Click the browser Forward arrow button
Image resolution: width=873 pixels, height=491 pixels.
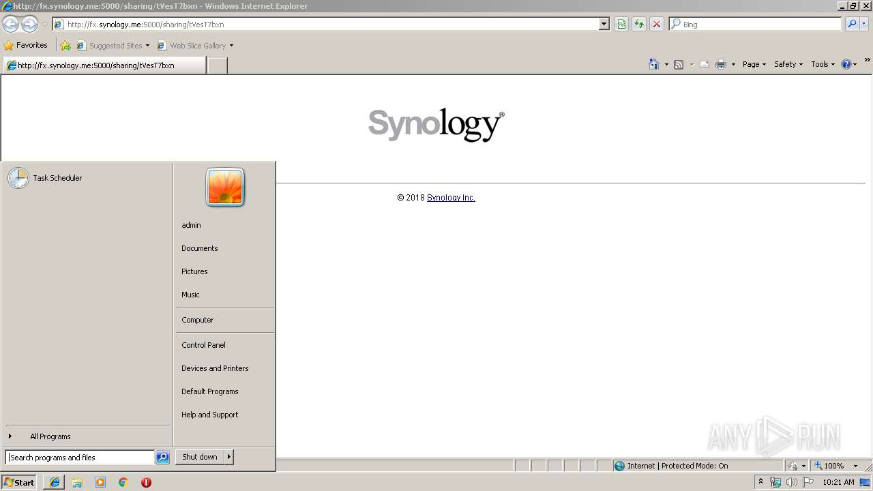click(29, 25)
